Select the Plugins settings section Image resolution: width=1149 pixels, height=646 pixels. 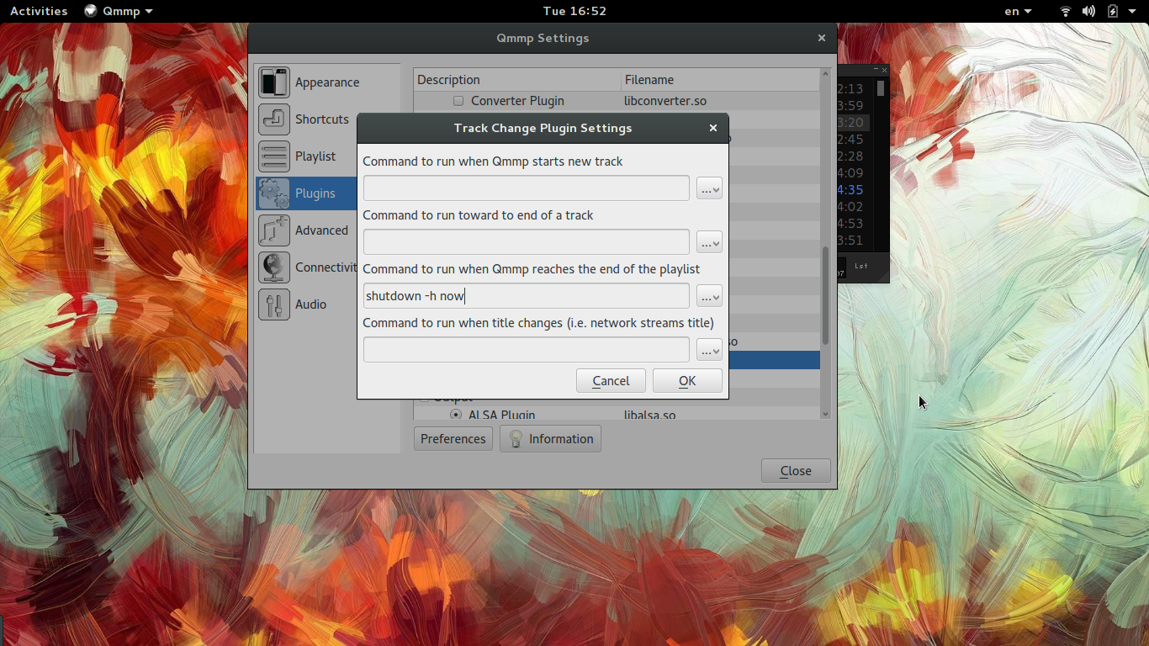coord(327,193)
